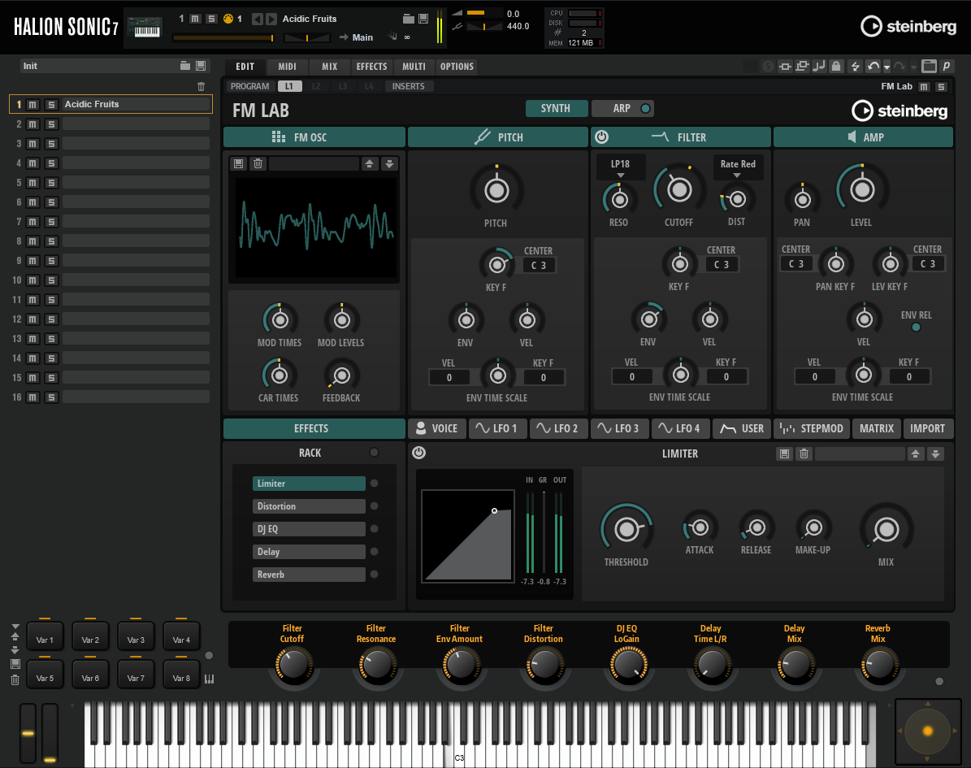The height and width of the screenshot is (768, 971).
Task: Open the STEPMOD tab
Action: 811,428
